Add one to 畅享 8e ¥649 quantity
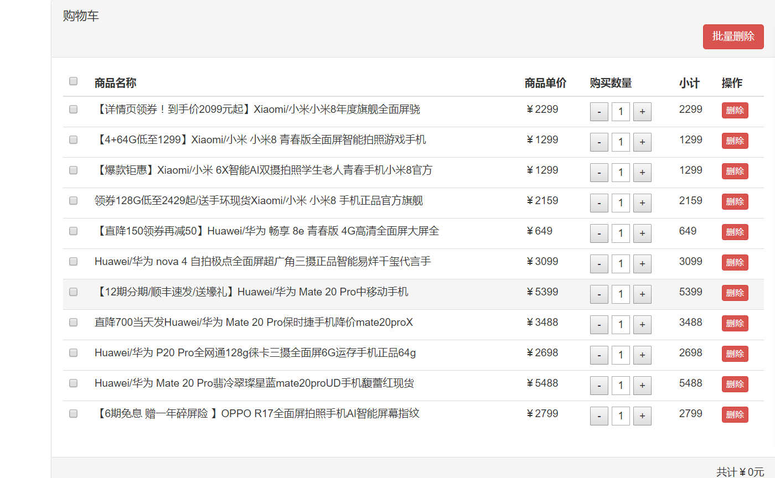The height and width of the screenshot is (478, 775). [642, 233]
